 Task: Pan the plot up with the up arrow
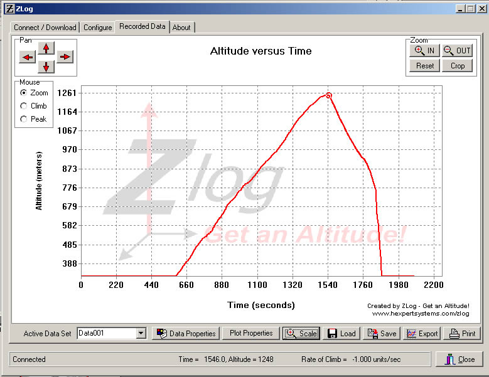coord(46,48)
